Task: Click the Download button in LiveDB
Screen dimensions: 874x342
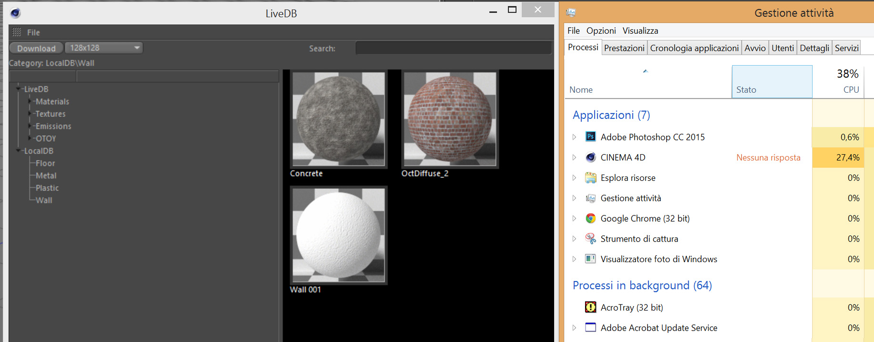Action: pos(36,48)
